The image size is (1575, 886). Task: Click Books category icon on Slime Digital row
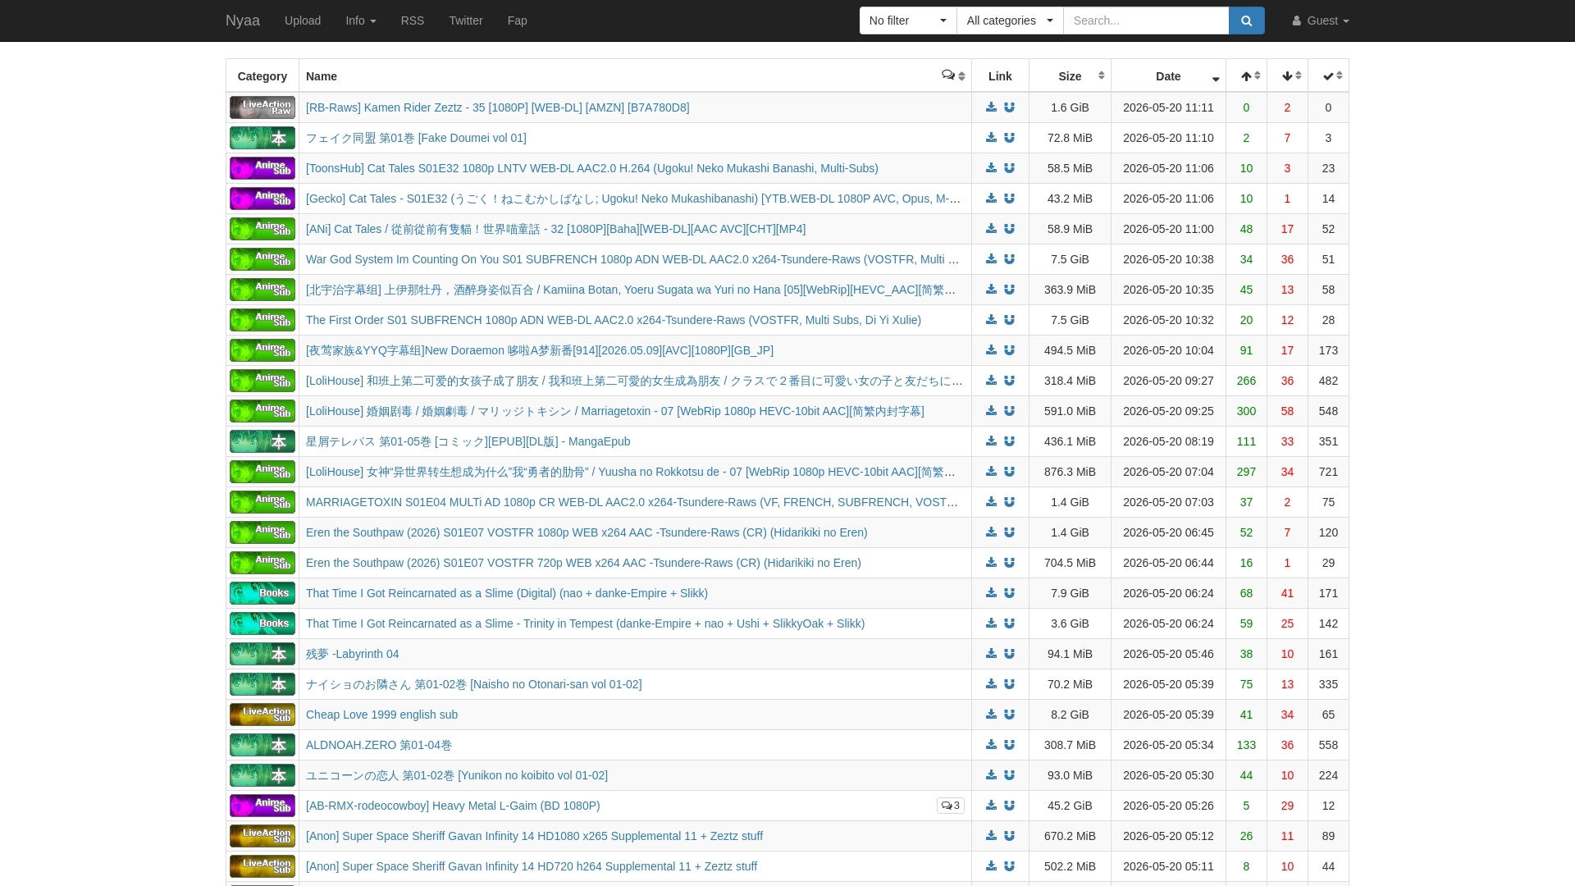coord(262,593)
